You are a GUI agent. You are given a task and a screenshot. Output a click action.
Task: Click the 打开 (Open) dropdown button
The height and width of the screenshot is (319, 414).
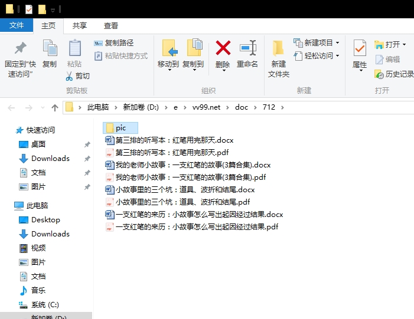tap(390, 44)
